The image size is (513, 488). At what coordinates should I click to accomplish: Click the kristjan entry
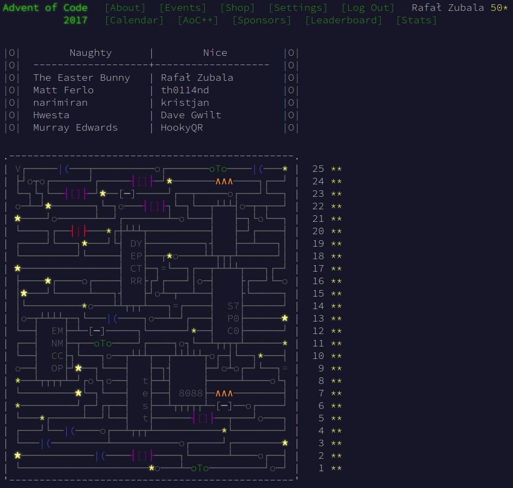[185, 102]
